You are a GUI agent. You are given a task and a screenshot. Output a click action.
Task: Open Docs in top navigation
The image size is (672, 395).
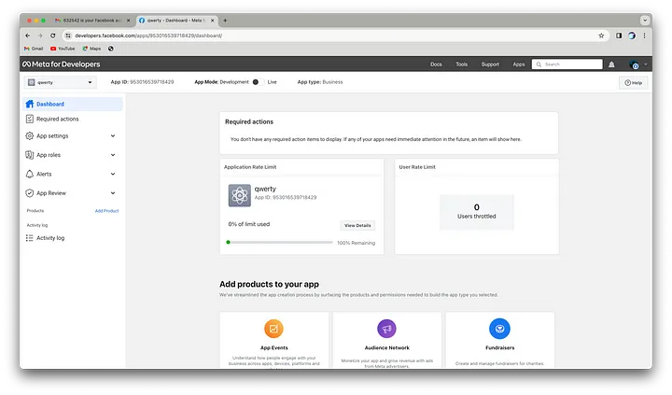[436, 64]
